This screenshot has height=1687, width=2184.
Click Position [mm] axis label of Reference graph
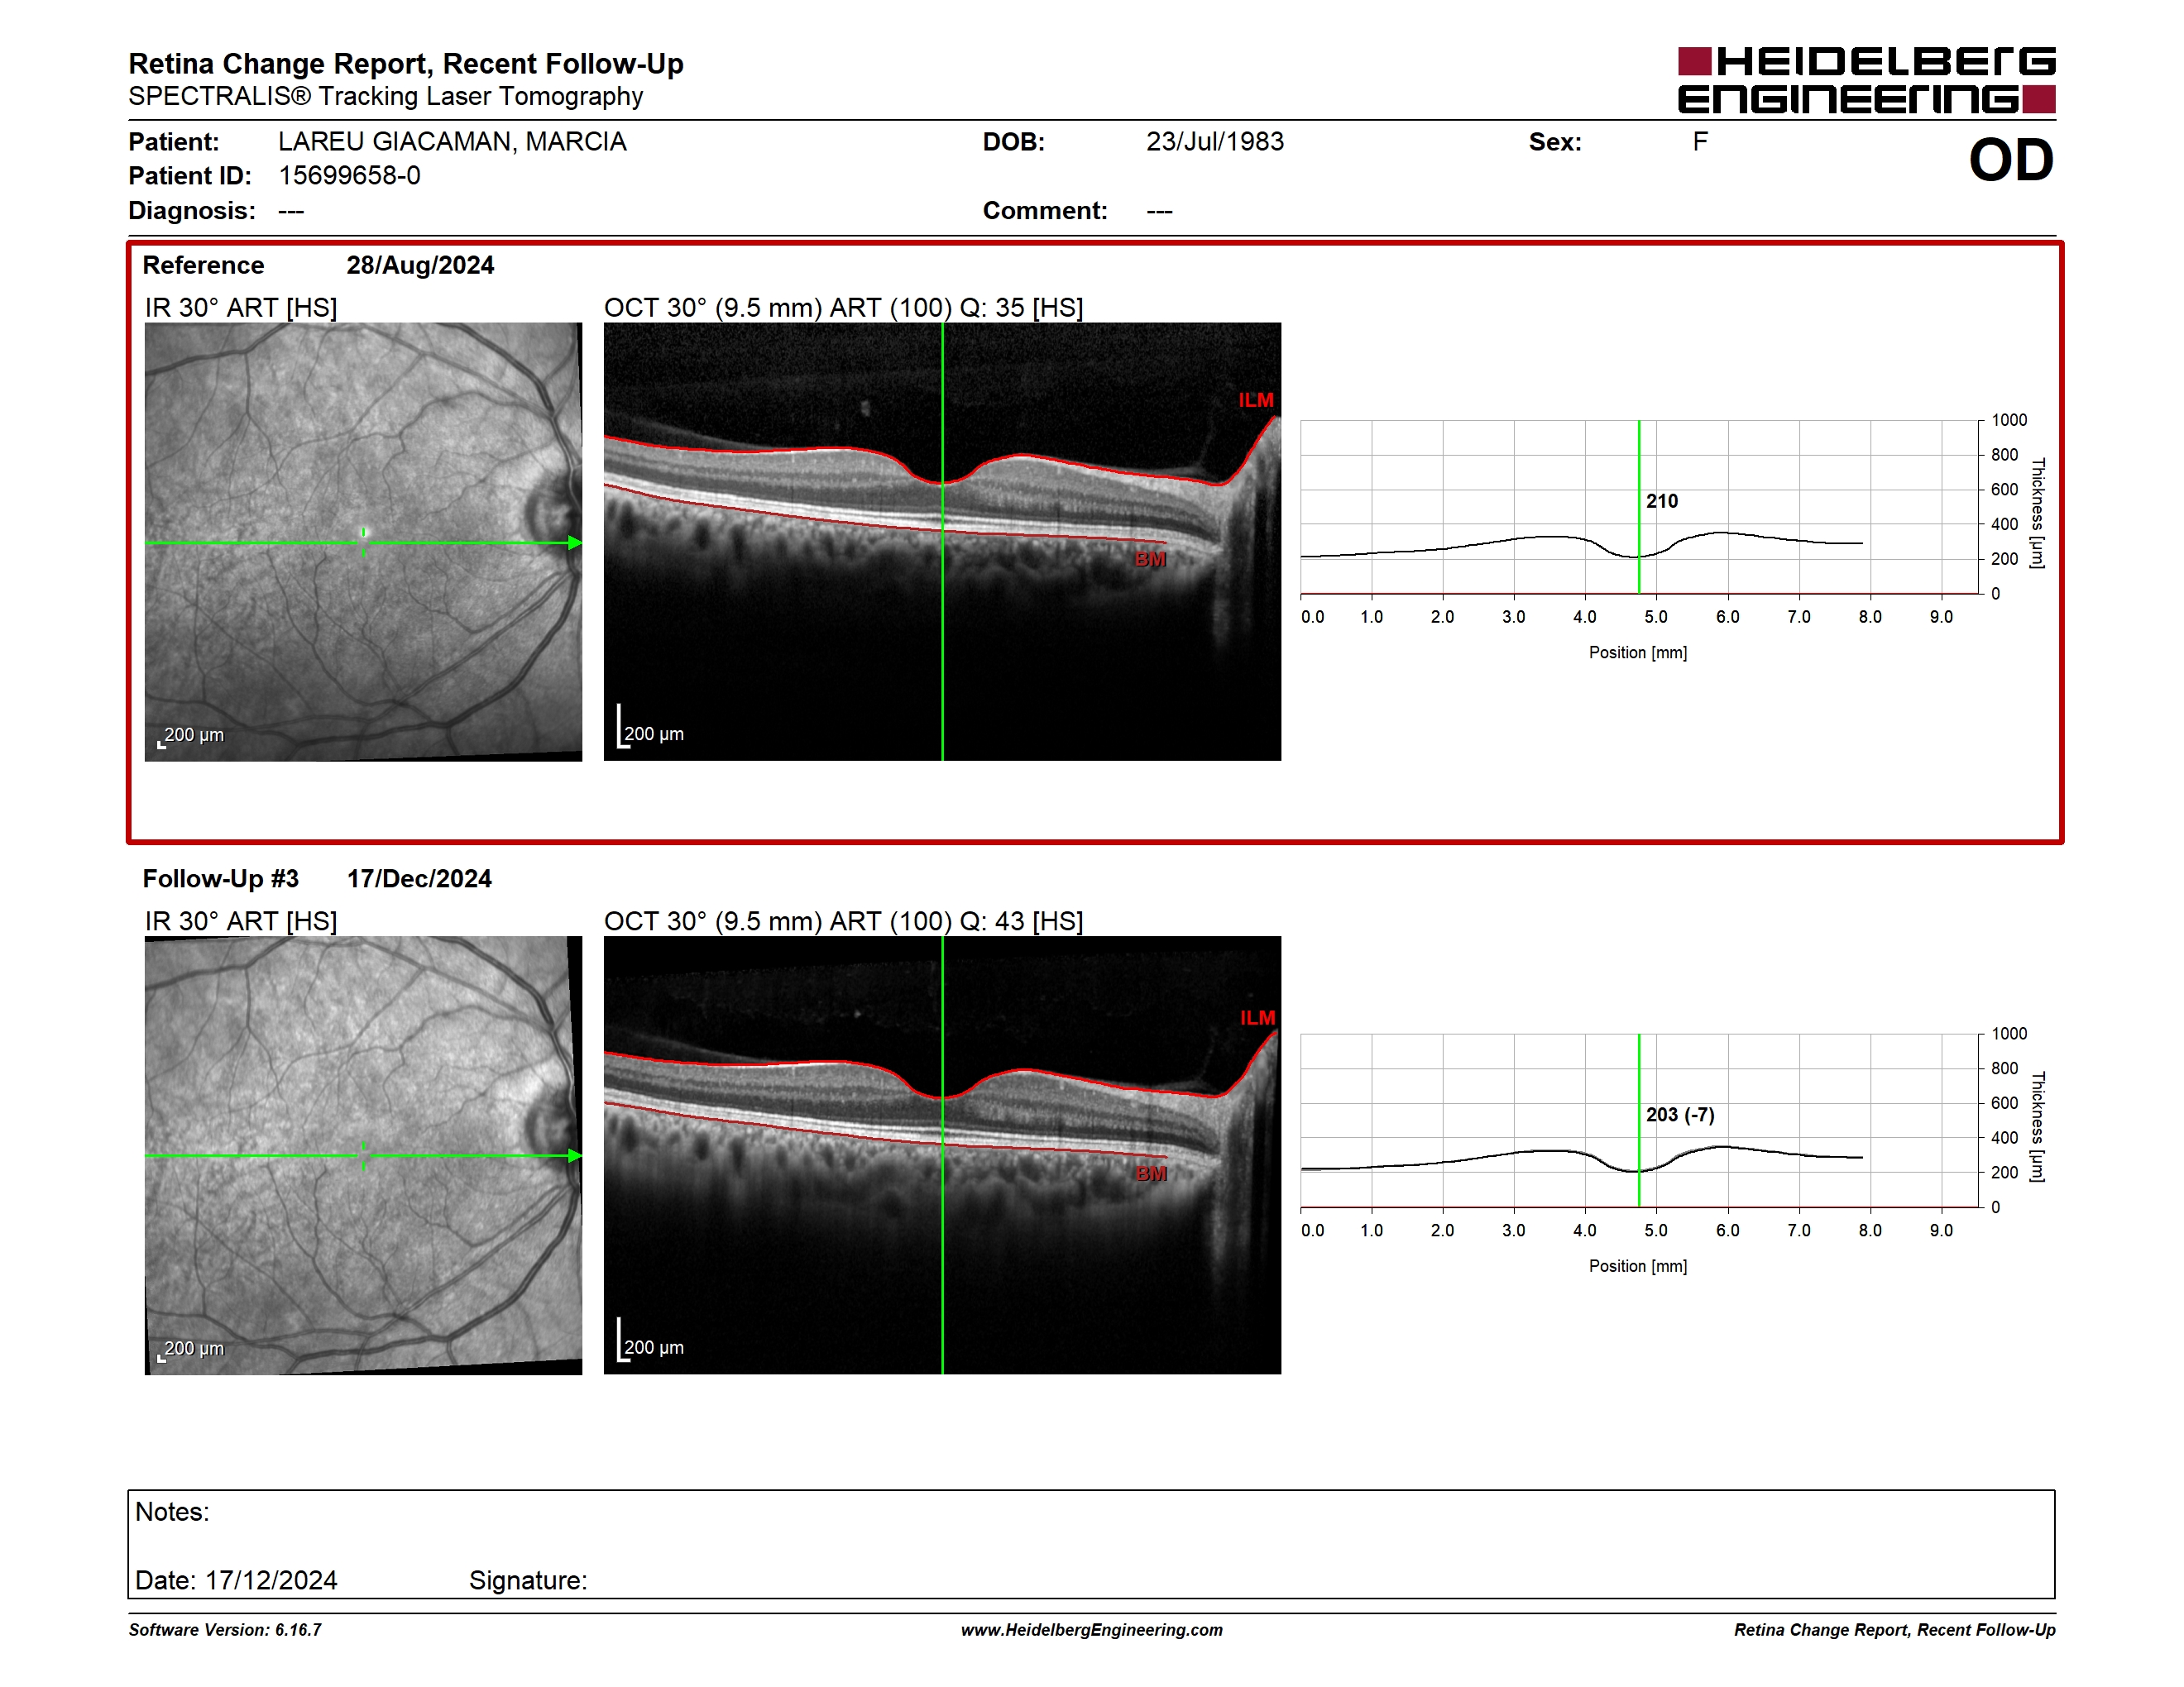point(1638,652)
